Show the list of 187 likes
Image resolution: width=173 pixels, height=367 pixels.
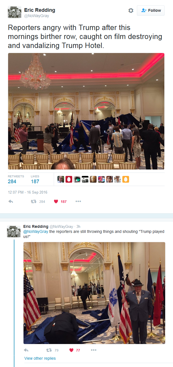point(35,179)
